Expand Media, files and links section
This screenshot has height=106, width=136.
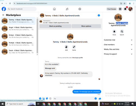[118, 49]
